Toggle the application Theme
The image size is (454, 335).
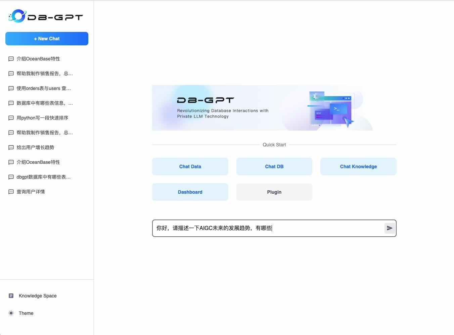point(26,313)
